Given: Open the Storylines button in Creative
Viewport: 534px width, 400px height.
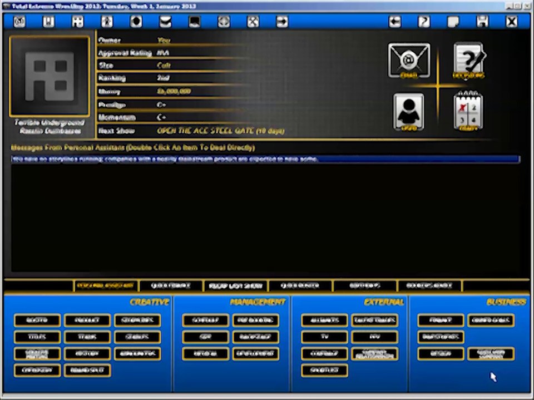Looking at the screenshot, I should coord(137,320).
